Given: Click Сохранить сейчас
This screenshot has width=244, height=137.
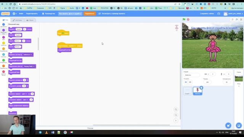Looking at the screenshot, I should click(207, 14).
